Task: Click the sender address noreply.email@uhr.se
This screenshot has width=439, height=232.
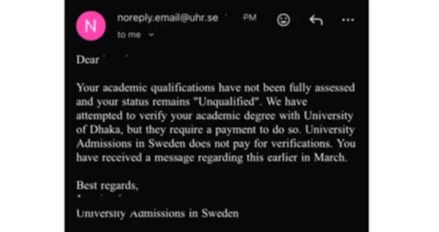Action: click(167, 18)
